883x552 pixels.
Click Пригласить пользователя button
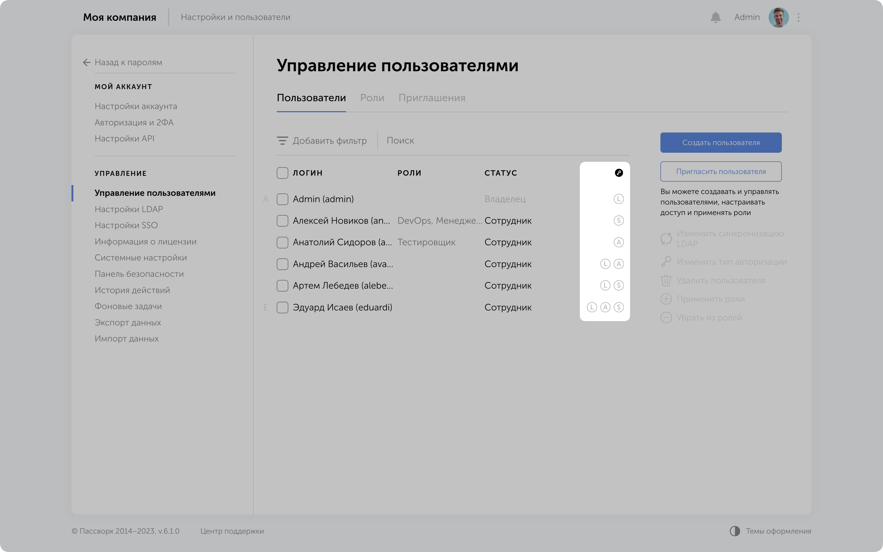click(x=721, y=172)
